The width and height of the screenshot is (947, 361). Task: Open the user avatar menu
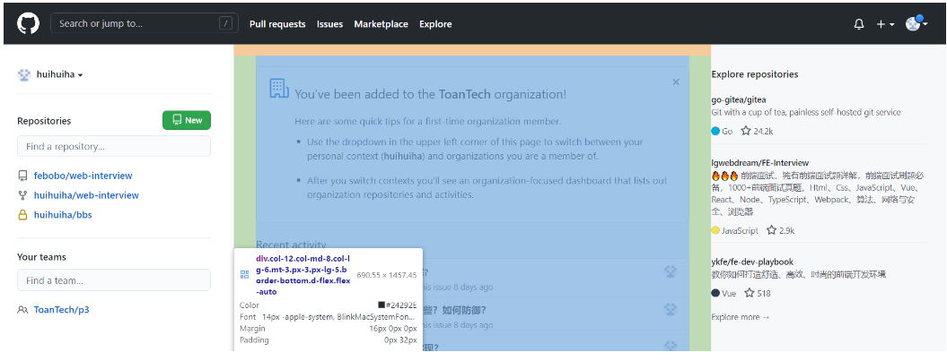(916, 23)
